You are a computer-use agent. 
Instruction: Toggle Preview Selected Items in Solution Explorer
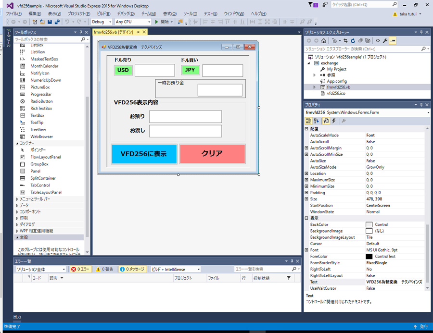coord(393,41)
